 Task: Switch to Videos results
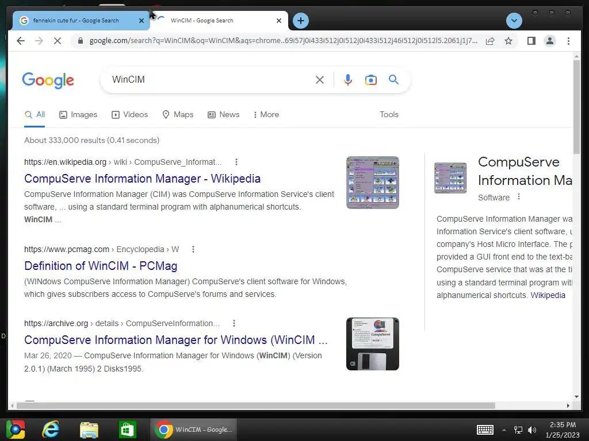(129, 115)
